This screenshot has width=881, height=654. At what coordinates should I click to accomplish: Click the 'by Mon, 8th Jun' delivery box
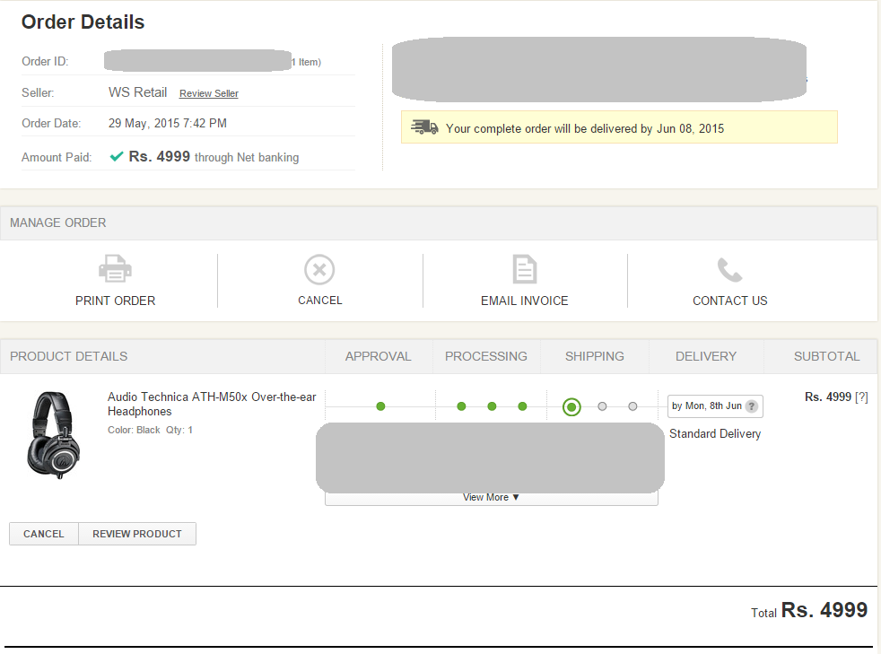click(715, 406)
